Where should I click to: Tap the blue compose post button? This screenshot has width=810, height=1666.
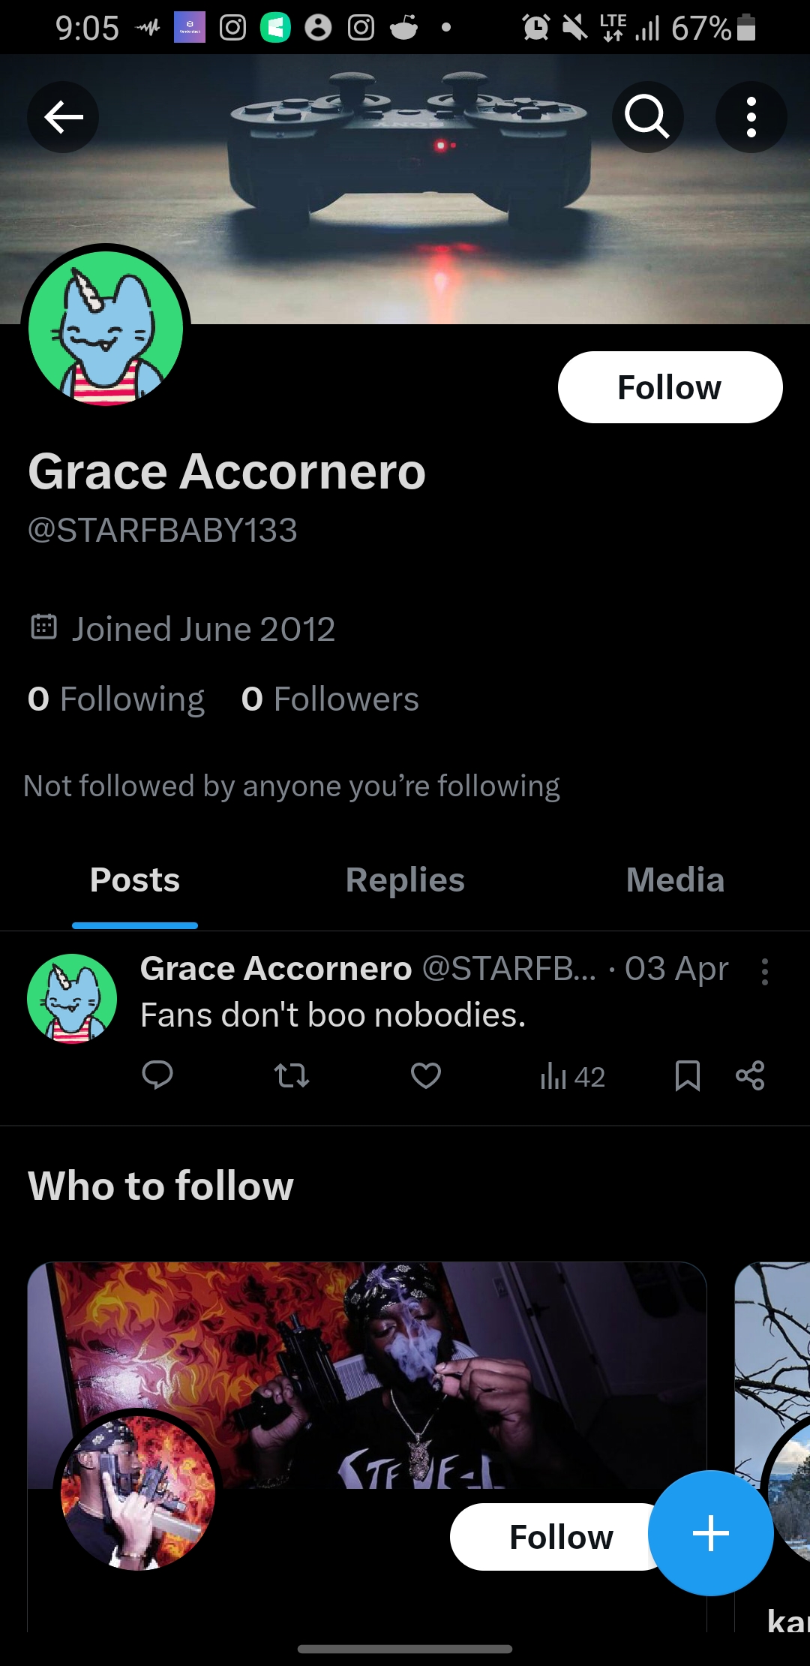pyautogui.click(x=710, y=1533)
